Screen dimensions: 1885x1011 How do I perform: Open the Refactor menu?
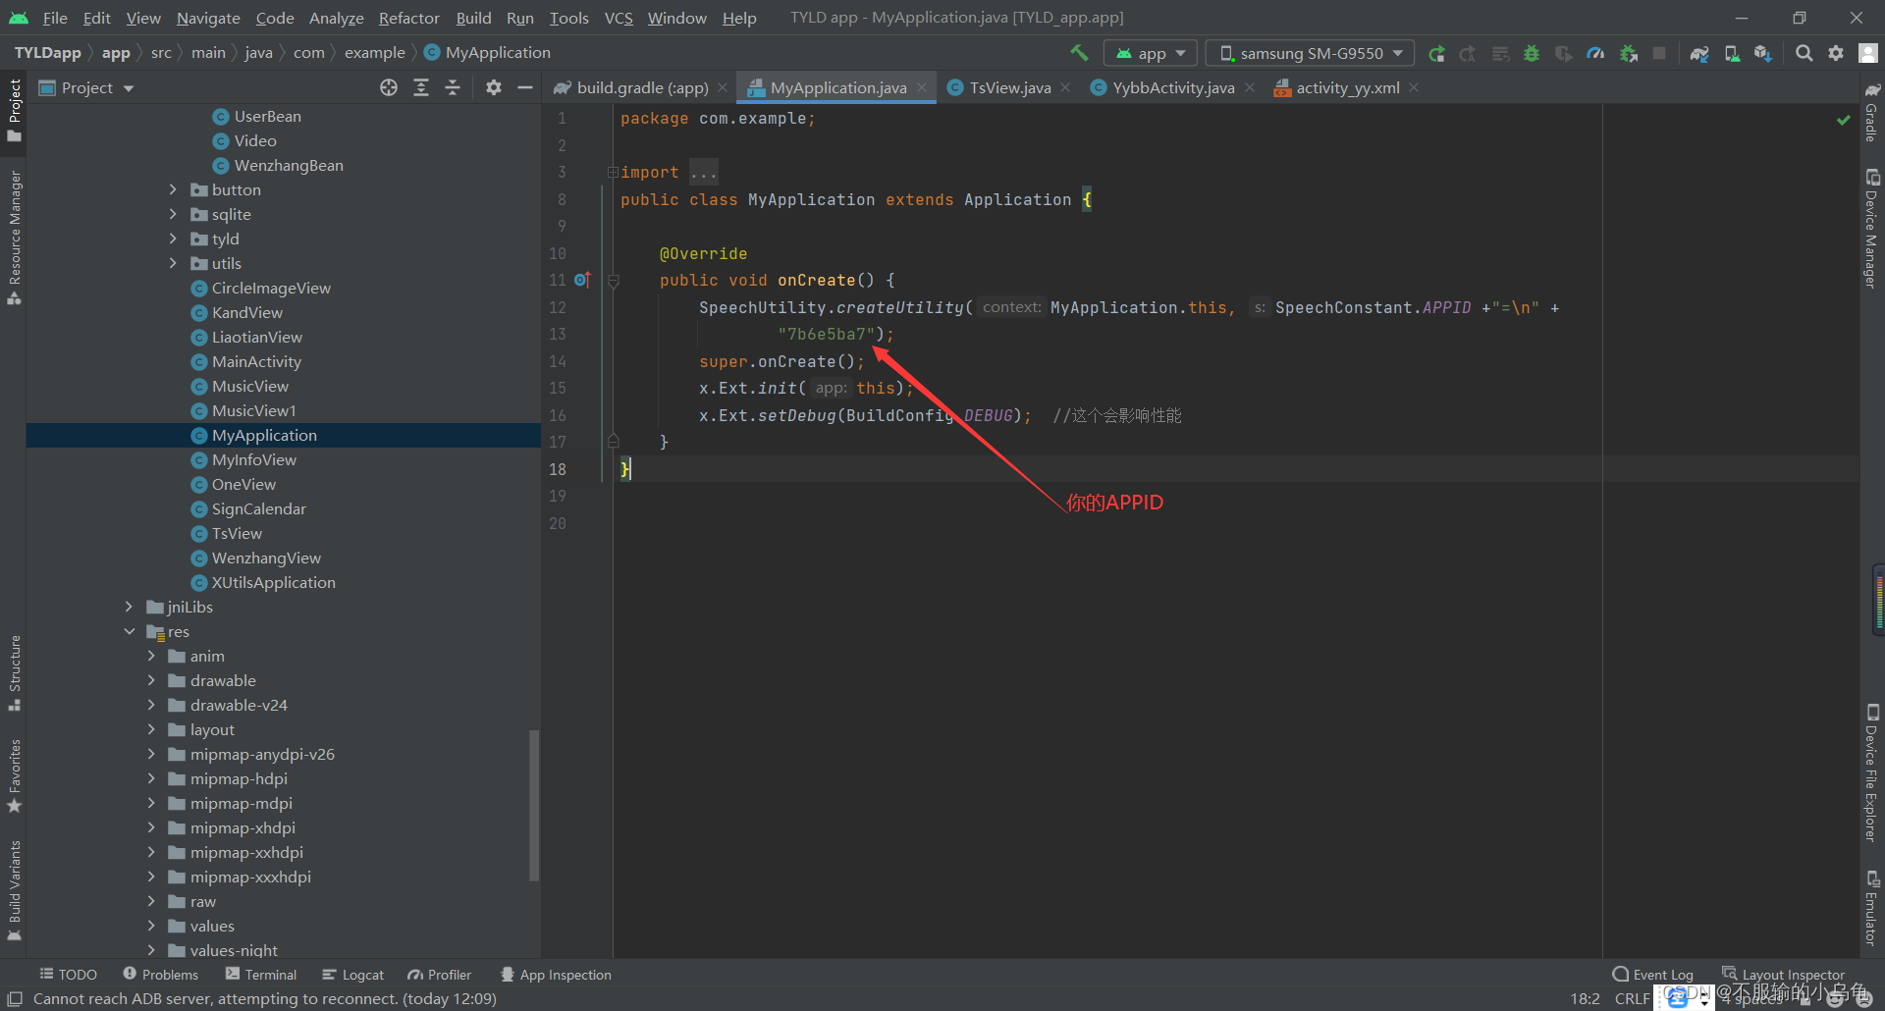[409, 18]
